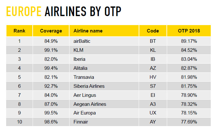Select the 89.17% OTP value
Image resolution: width=214 pixels, height=128 pixels.
click(x=189, y=41)
